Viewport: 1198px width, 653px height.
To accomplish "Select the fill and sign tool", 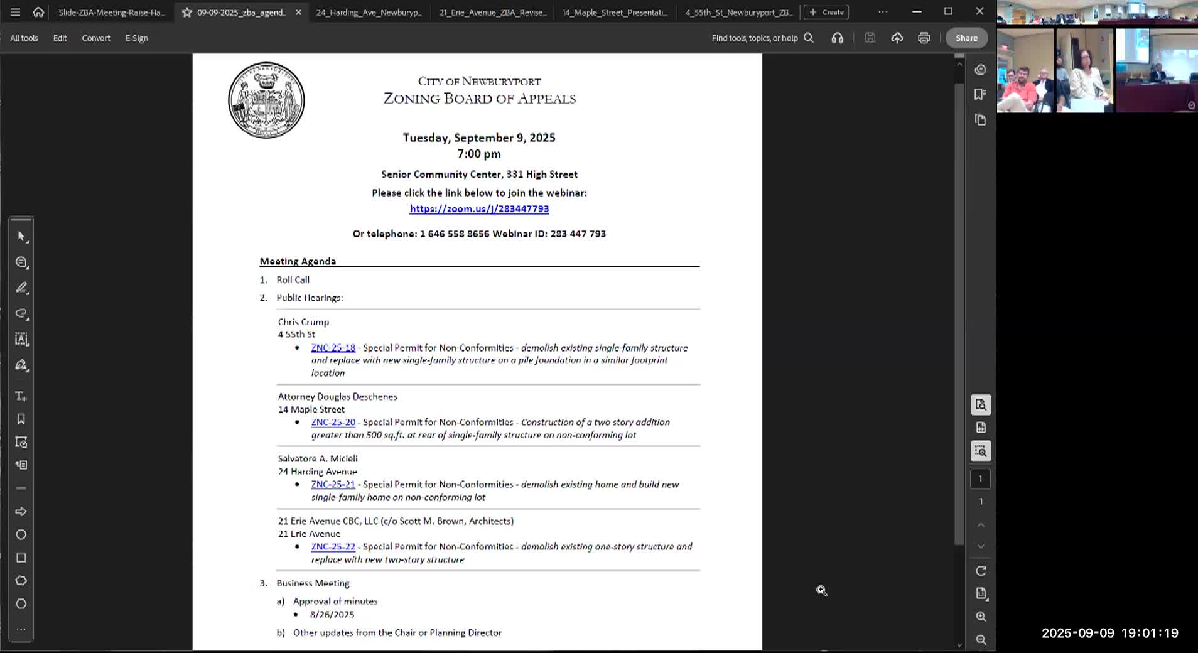I will (x=21, y=365).
